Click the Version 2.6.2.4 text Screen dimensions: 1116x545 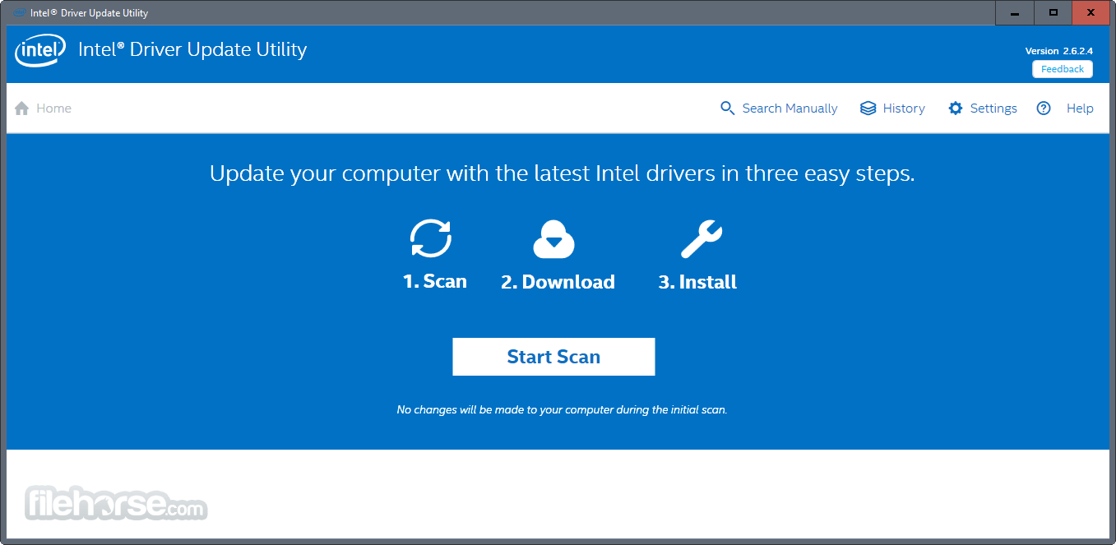[x=1058, y=51]
